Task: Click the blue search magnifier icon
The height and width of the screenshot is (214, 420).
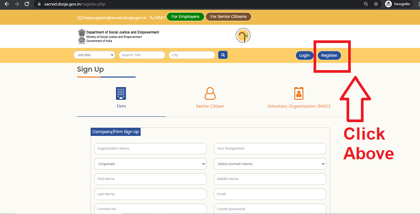Action: pyautogui.click(x=223, y=55)
